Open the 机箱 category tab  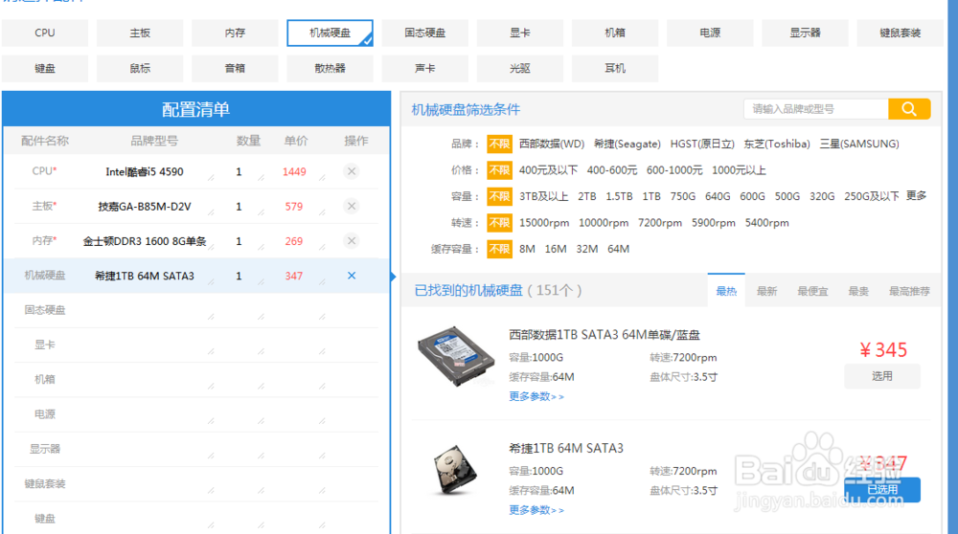pyautogui.click(x=615, y=33)
